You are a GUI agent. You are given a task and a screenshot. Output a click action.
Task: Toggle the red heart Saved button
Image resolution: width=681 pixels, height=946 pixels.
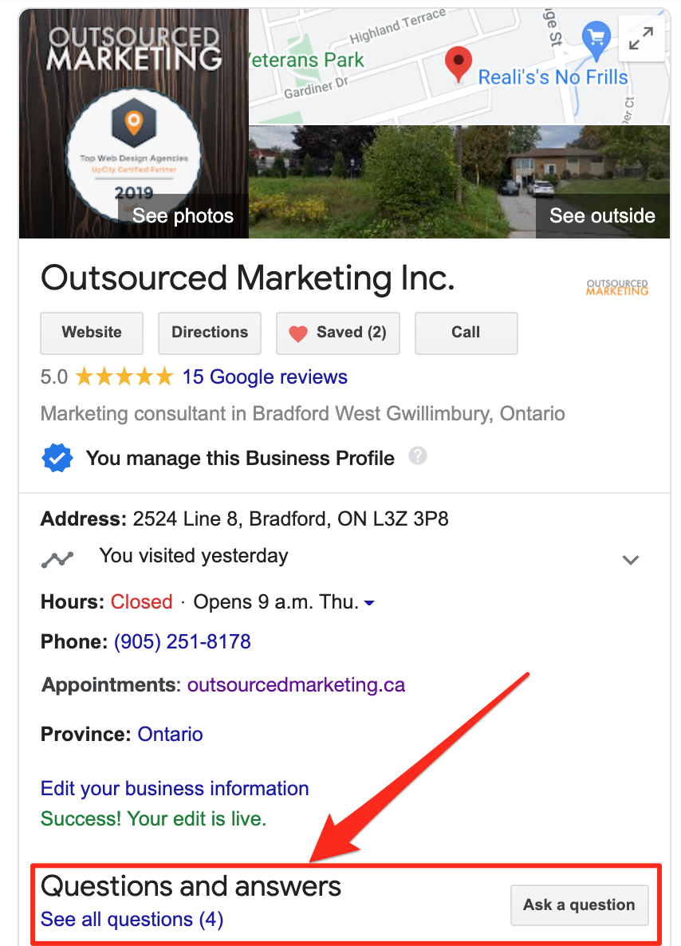click(x=338, y=333)
